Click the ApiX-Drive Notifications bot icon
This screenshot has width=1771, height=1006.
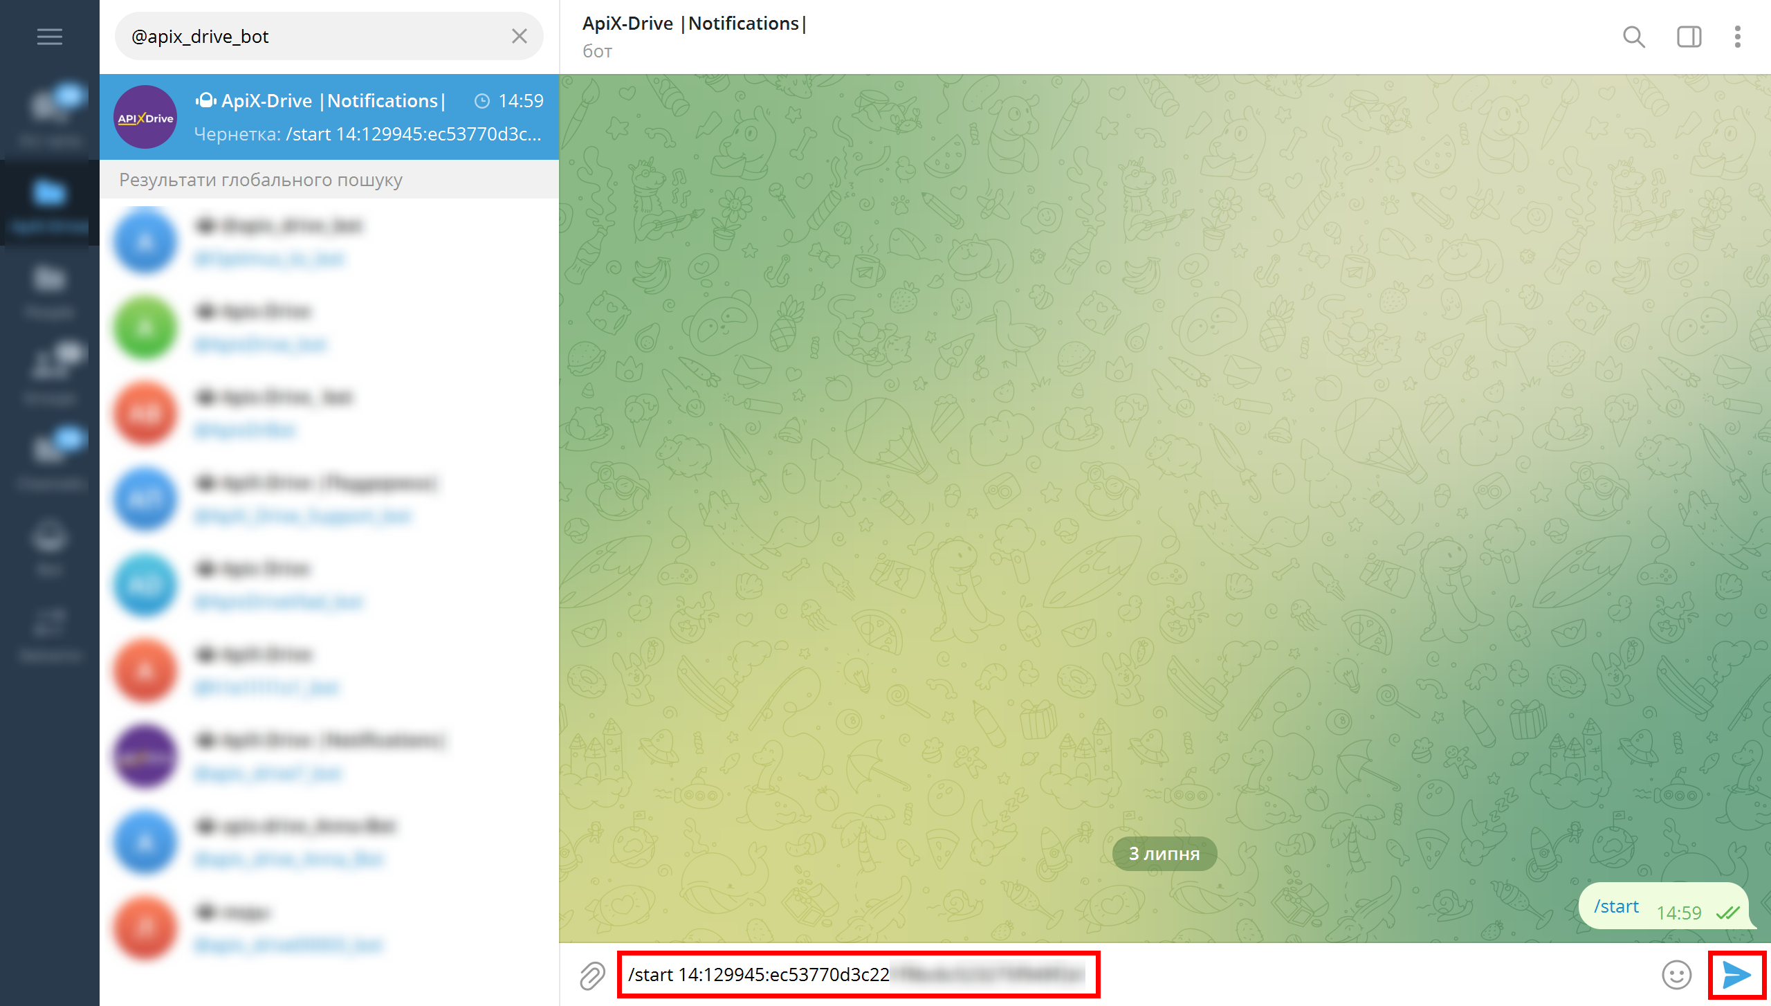tap(143, 117)
